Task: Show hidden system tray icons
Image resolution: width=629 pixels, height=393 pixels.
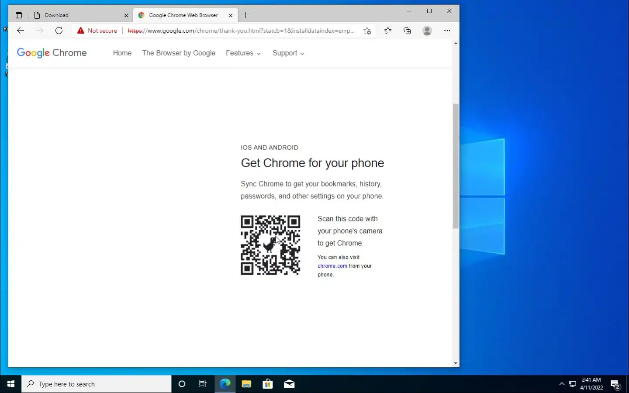Action: point(562,384)
